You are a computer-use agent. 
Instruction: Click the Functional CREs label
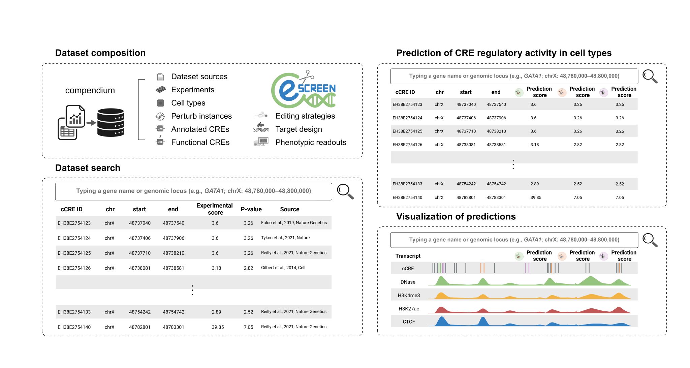click(x=200, y=142)
